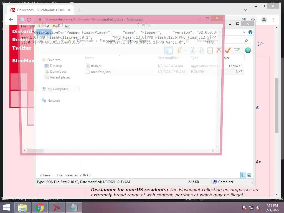Select the Downloads - BlueMaxima's Flashpoint tab
Image resolution: width=284 pixels, height=213 pixels.
click(x=41, y=10)
